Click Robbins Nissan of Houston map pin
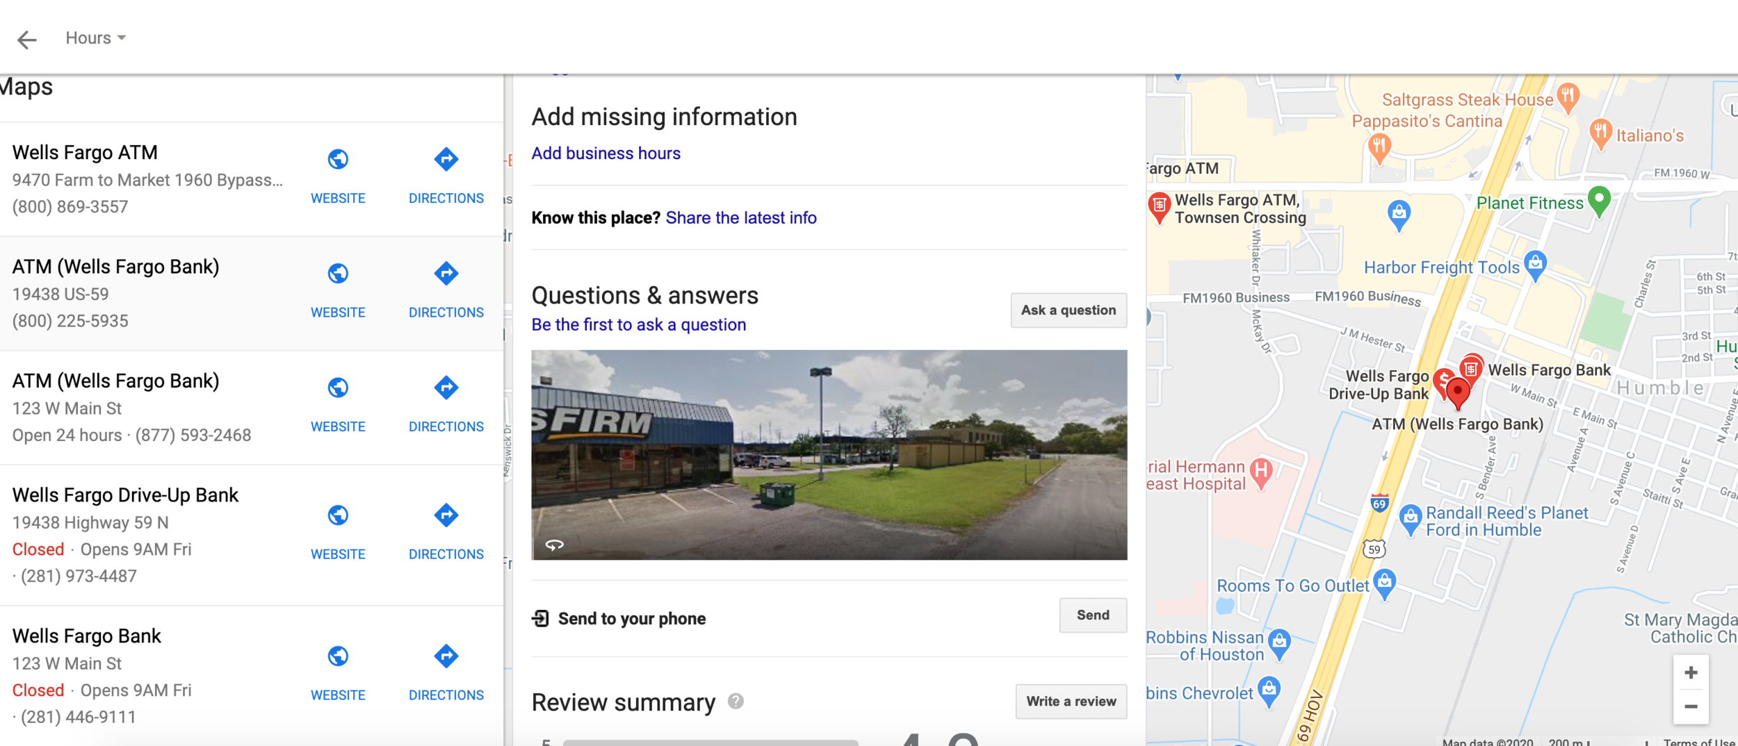1738x746 pixels. [x=1279, y=644]
